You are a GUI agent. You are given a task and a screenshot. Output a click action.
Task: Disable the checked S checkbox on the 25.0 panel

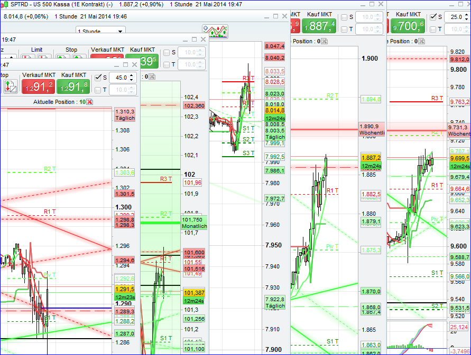coord(433,16)
